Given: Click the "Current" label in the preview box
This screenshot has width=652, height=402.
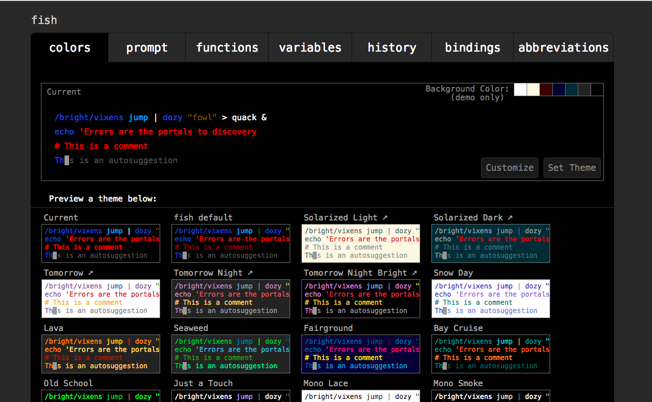Looking at the screenshot, I should 64,92.
